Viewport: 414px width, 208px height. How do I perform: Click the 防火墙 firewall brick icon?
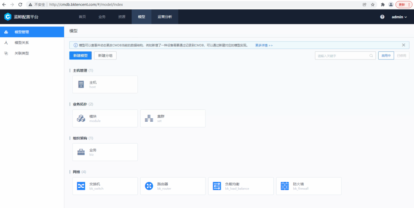(x=284, y=186)
